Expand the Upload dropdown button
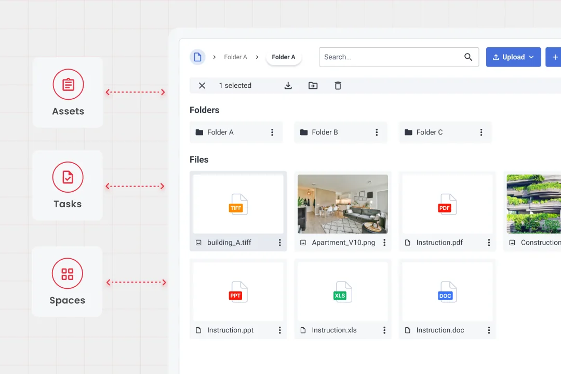The height and width of the screenshot is (374, 561). coord(513,57)
